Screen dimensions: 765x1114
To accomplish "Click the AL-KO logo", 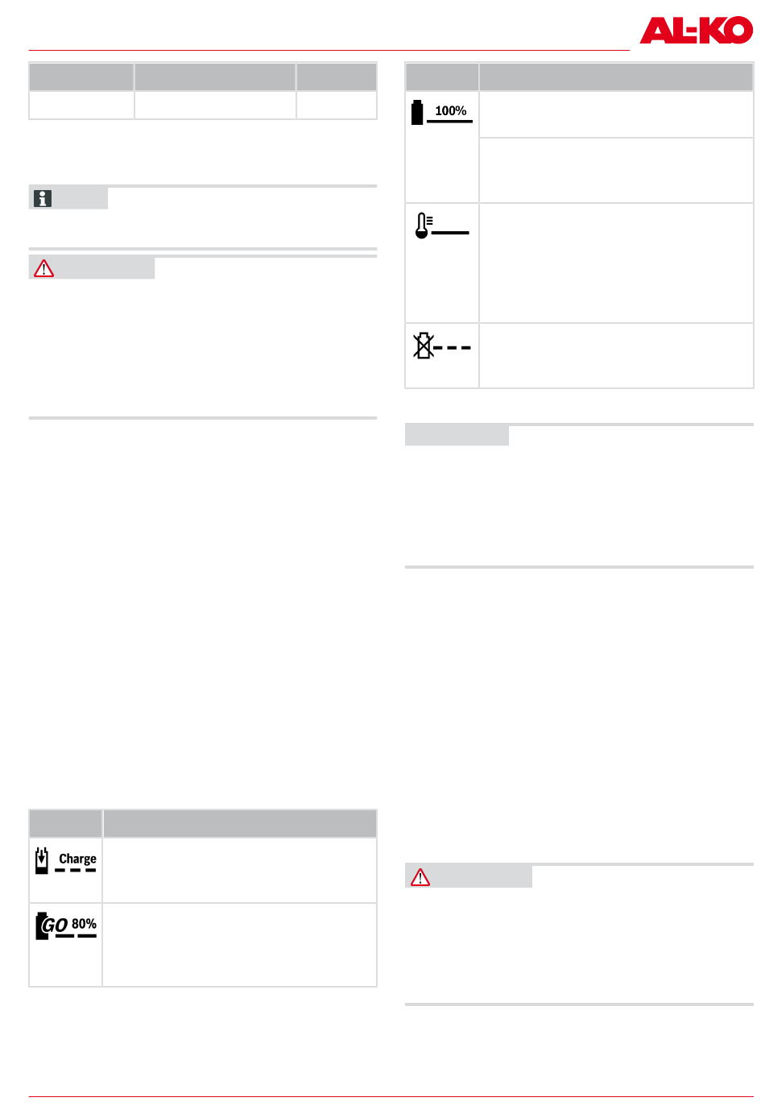I will coord(696,31).
